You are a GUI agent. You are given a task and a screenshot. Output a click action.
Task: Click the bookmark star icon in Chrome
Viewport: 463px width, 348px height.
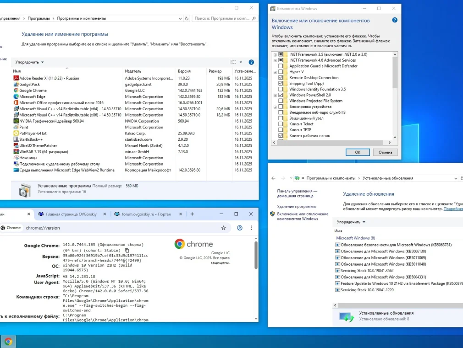224,228
